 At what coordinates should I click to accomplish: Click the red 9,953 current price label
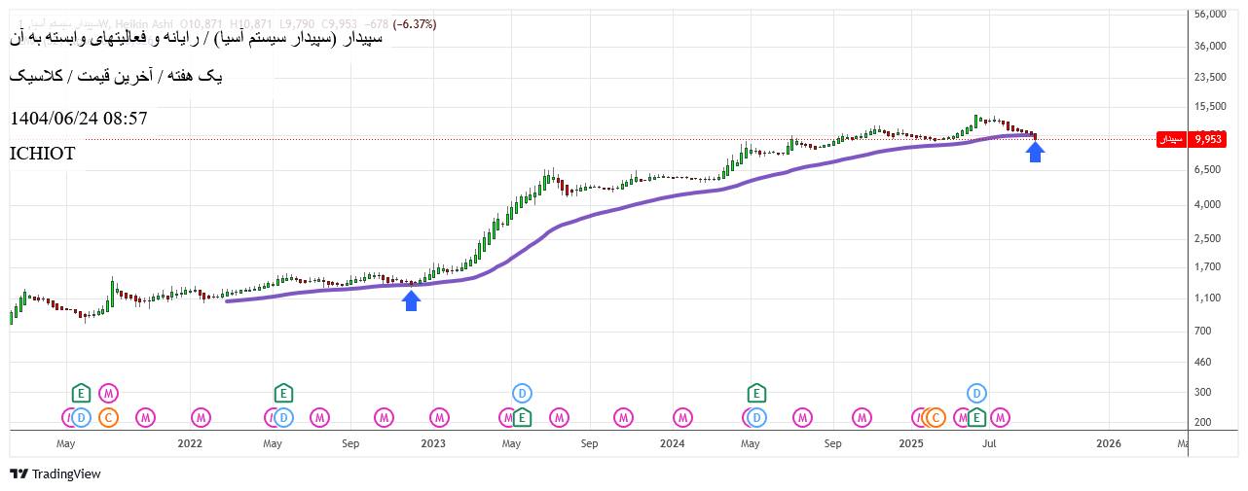pos(1191,139)
